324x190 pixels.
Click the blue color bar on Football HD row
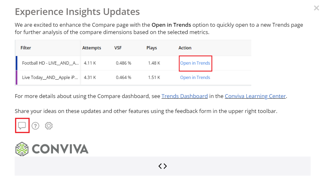(x=16, y=63)
